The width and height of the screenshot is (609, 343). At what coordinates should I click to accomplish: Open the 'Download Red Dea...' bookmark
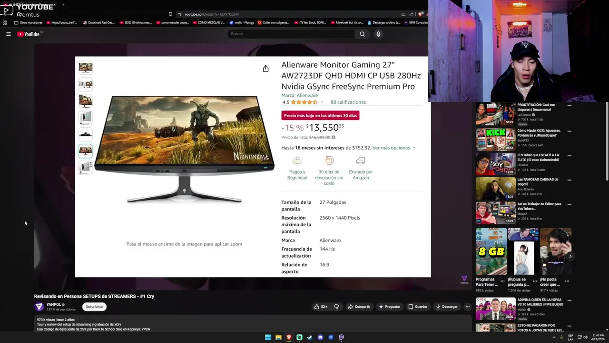click(99, 22)
